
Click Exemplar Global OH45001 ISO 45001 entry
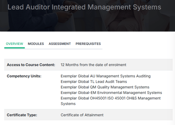tap(110, 101)
